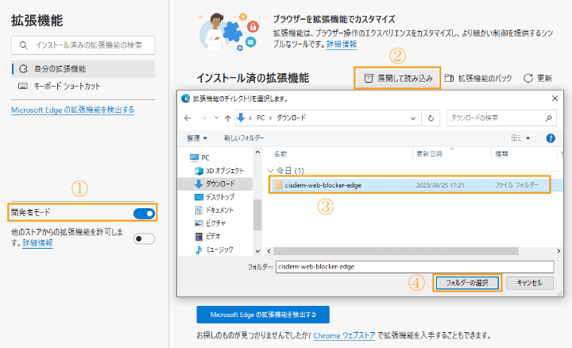Viewport: 572px width, 348px height.
Task: Click the navigation tree vertical scrollbar thumb
Action: [x=257, y=215]
